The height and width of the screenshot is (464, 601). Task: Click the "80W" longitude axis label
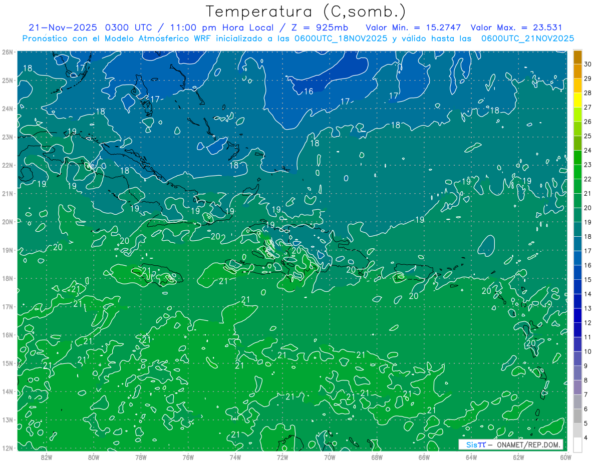click(x=93, y=456)
